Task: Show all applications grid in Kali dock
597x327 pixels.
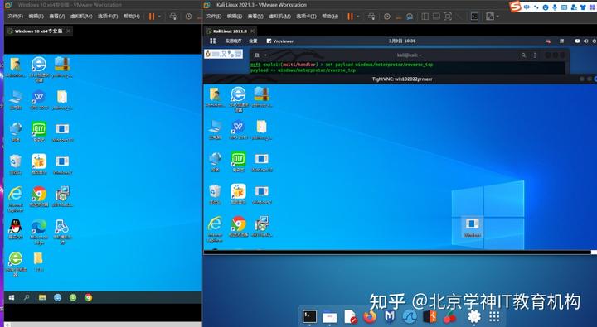Action: [494, 316]
